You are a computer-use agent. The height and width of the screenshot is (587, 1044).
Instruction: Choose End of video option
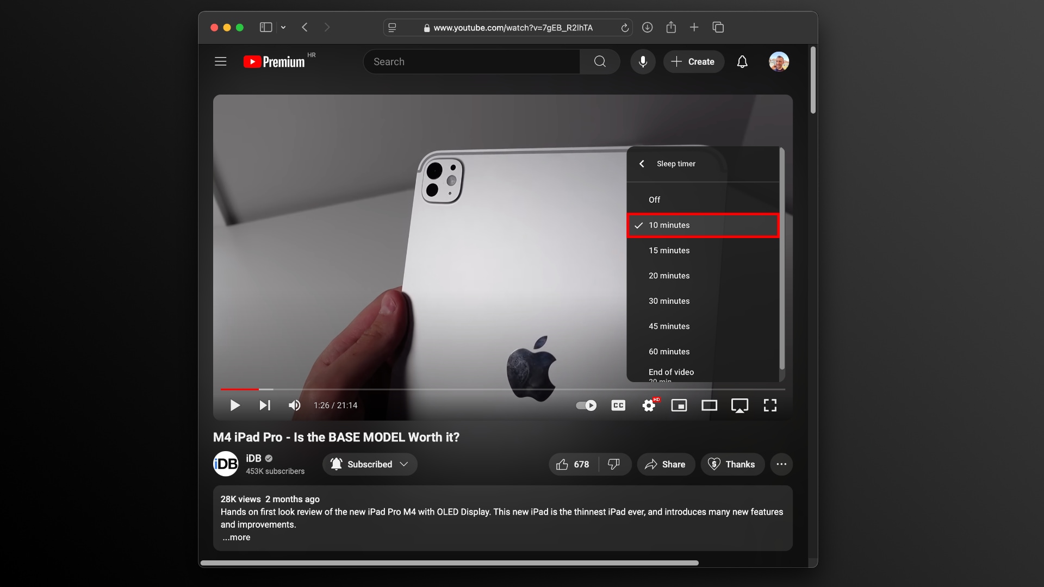coord(671,372)
